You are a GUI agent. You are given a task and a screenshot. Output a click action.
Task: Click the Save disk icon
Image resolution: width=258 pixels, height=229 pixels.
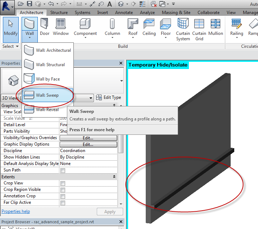coord(30,4)
